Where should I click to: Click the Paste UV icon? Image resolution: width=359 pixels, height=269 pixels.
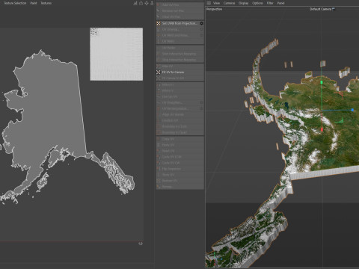pos(158,145)
